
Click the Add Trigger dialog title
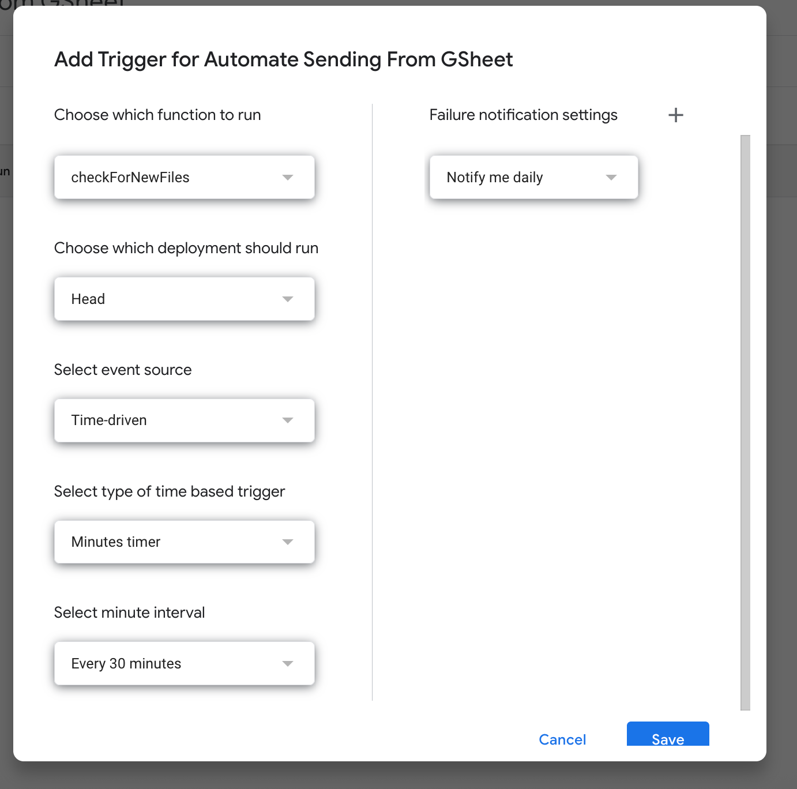[x=283, y=59]
